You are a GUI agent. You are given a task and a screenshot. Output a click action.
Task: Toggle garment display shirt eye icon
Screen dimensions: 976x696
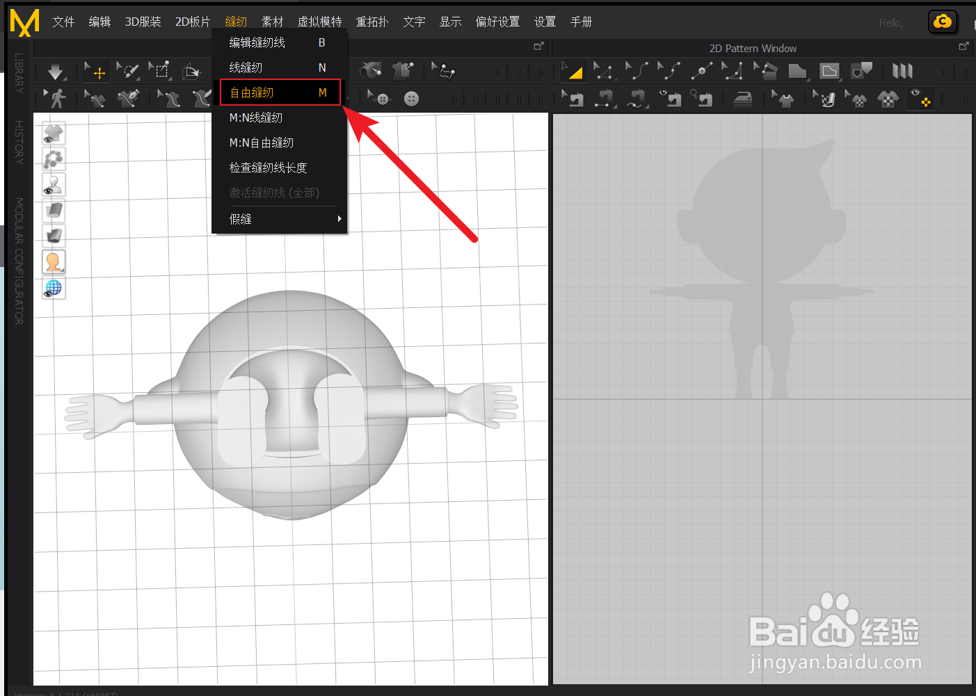[54, 133]
